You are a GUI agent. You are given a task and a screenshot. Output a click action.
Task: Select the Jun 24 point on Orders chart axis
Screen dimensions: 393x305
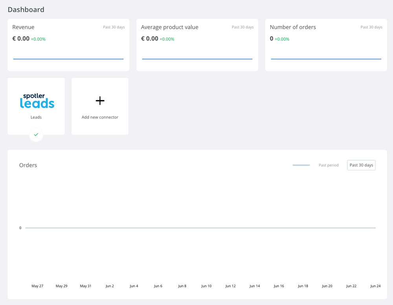[x=375, y=286]
